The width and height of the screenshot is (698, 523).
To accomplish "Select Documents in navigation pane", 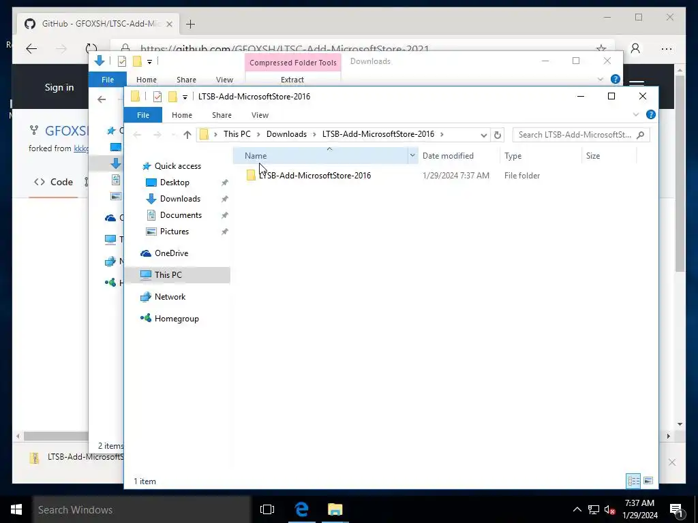I will [181, 215].
